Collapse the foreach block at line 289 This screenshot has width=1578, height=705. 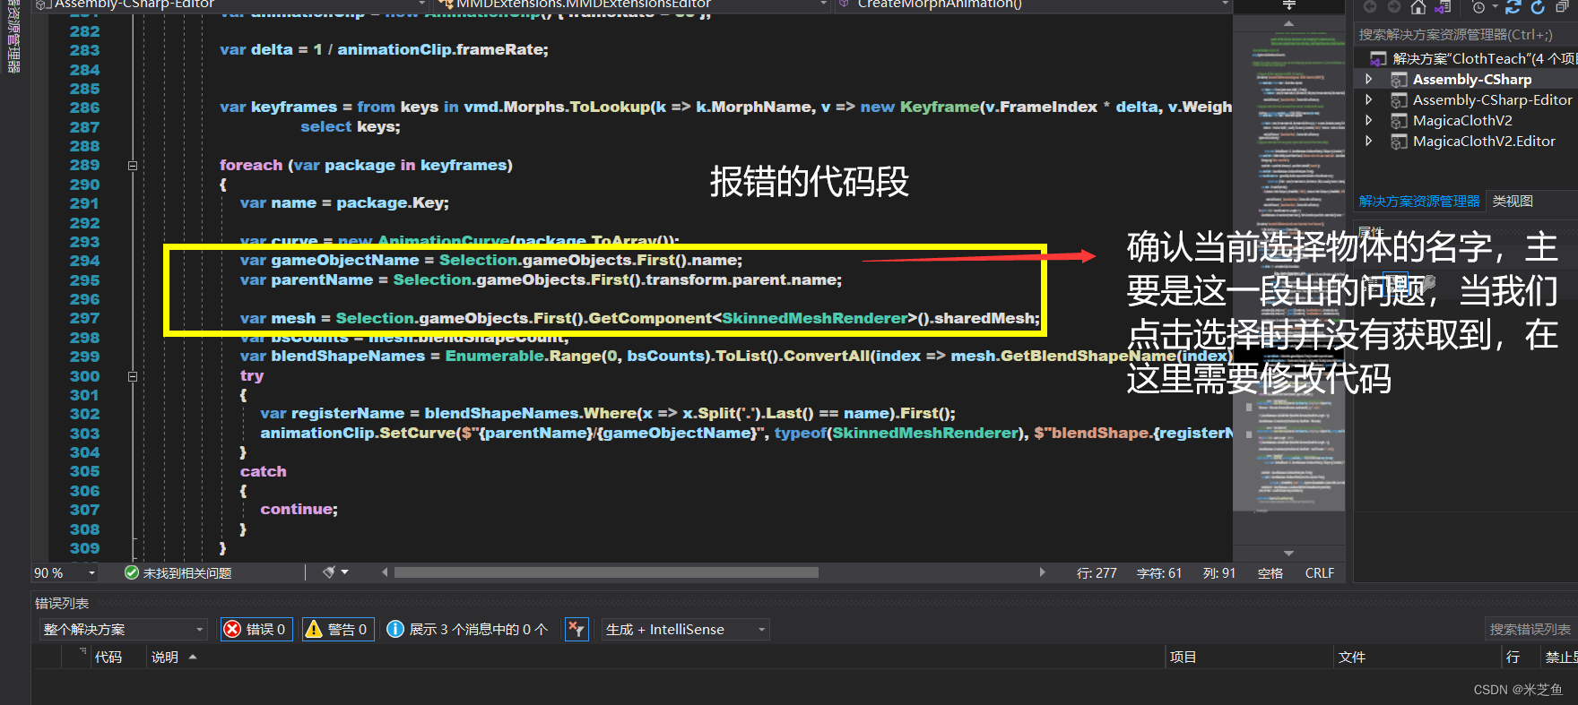133,166
